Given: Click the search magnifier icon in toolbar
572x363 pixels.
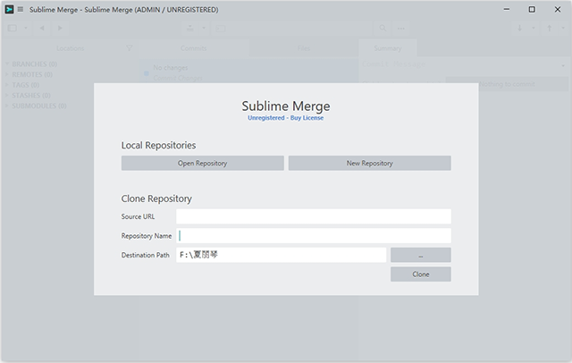Looking at the screenshot, I should [x=383, y=29].
